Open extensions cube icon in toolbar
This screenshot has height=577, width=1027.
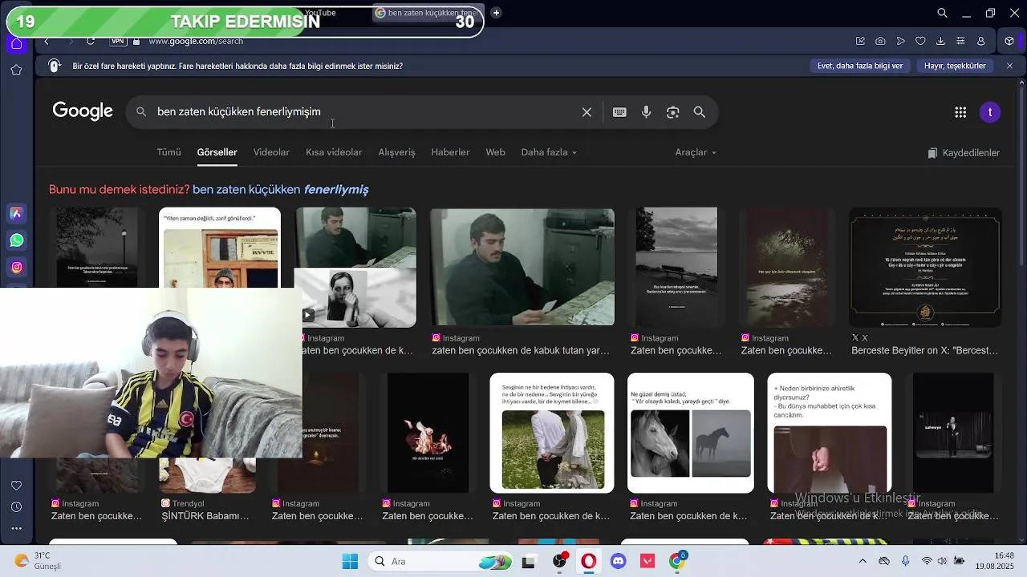tap(1009, 41)
